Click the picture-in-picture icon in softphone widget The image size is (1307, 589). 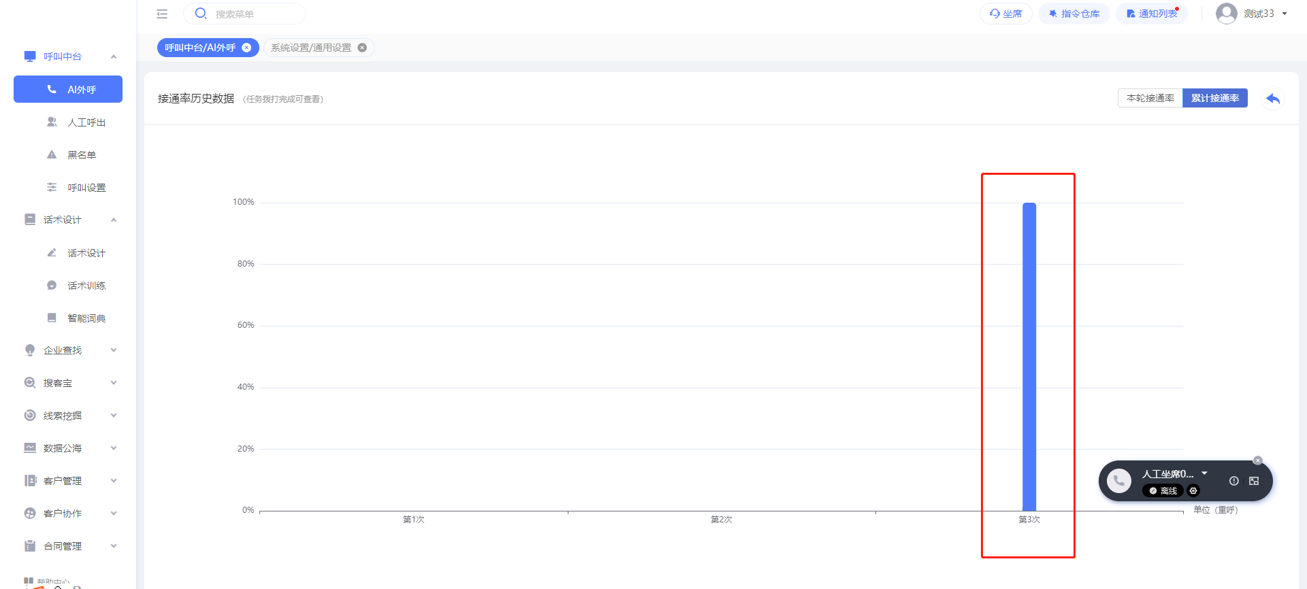[1254, 481]
